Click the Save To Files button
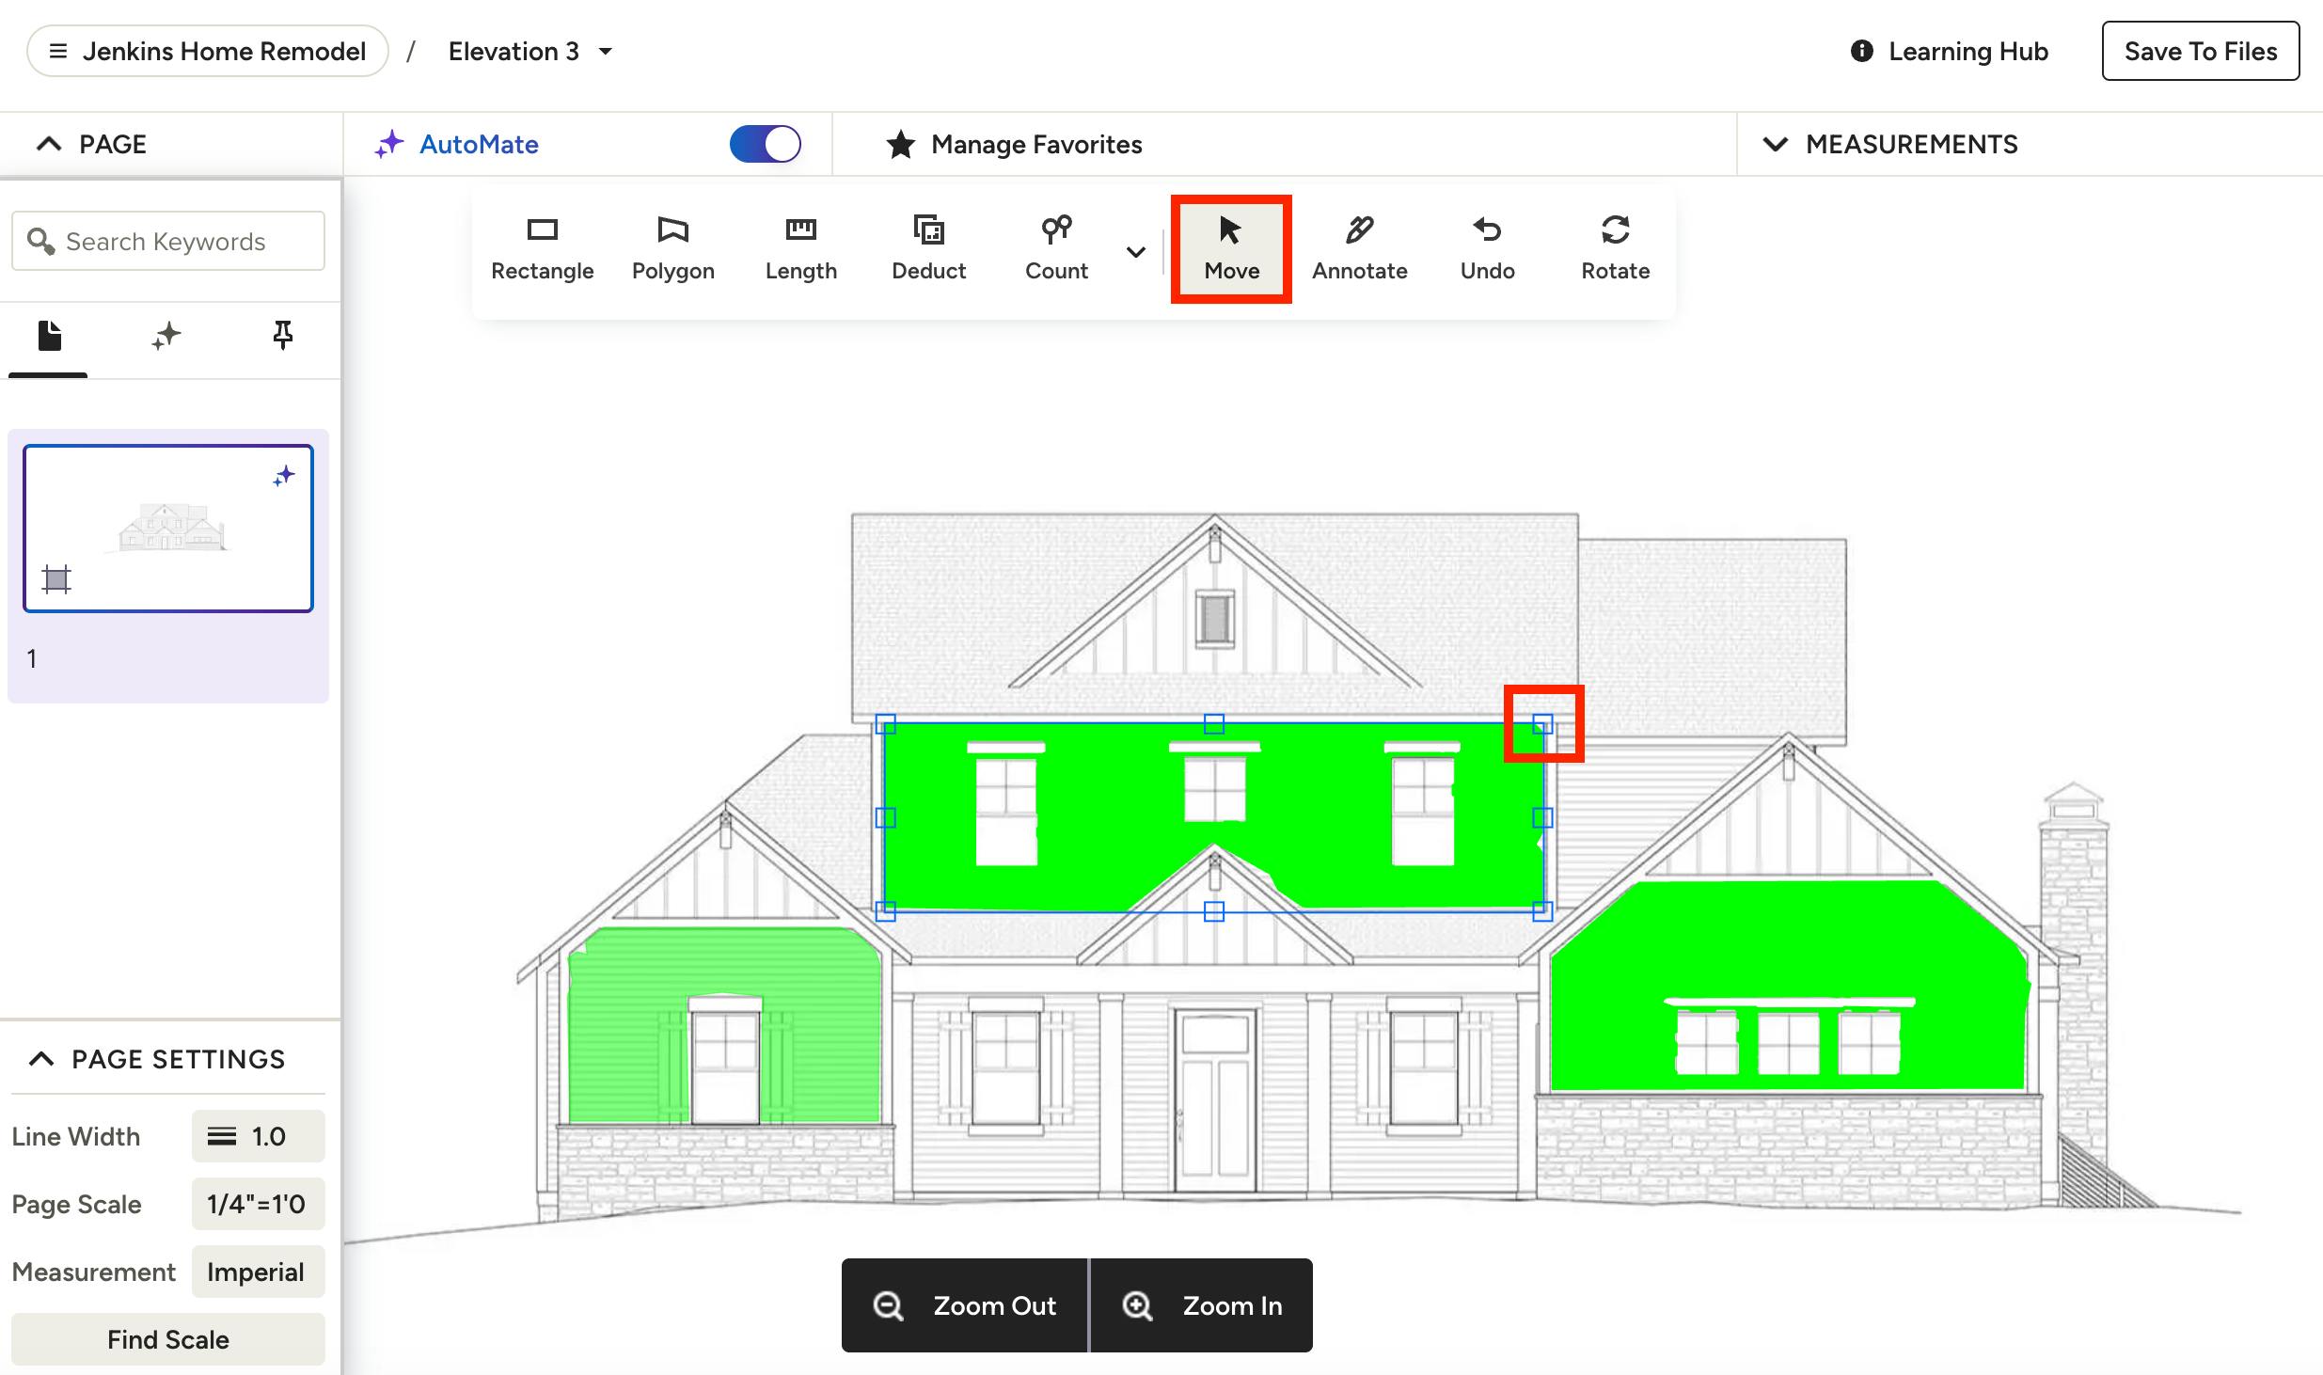 click(2200, 52)
